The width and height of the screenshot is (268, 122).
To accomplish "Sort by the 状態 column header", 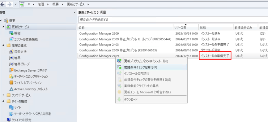I will (216, 28).
